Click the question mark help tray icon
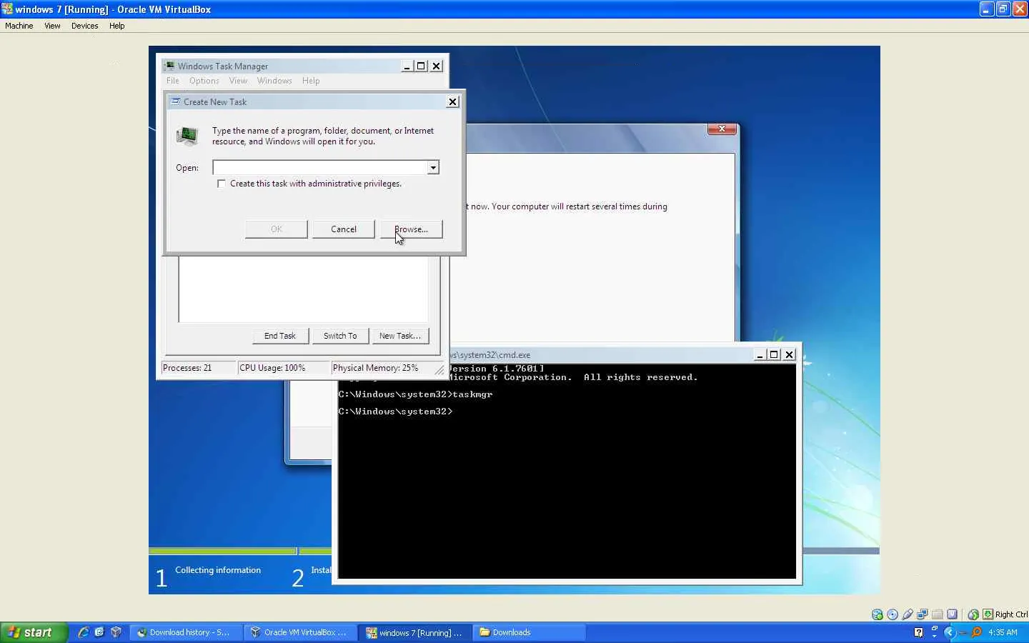This screenshot has width=1029, height=643. pos(919,632)
